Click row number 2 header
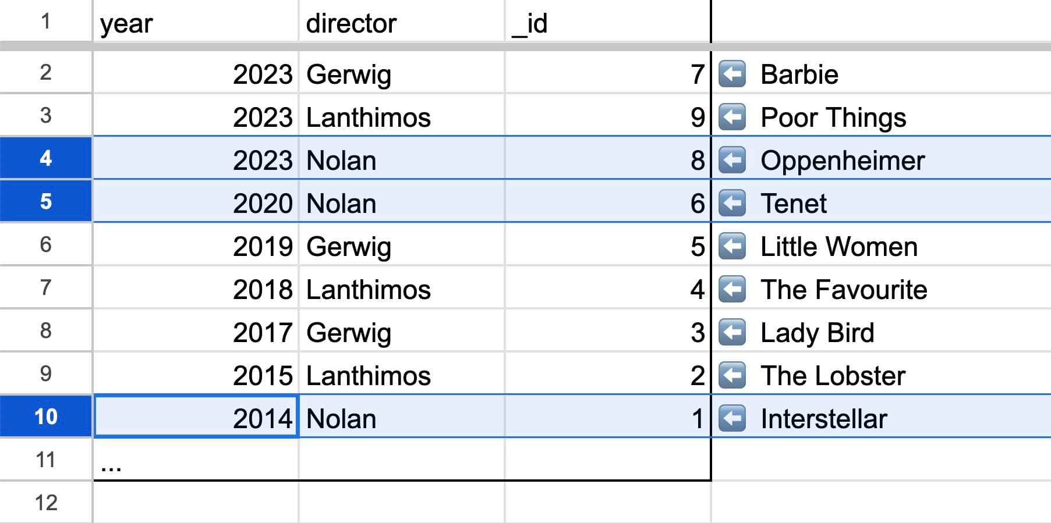Viewport: 1051px width, 523px height. 45,74
